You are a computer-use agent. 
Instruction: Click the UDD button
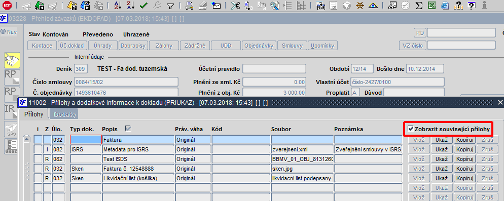[226, 46]
